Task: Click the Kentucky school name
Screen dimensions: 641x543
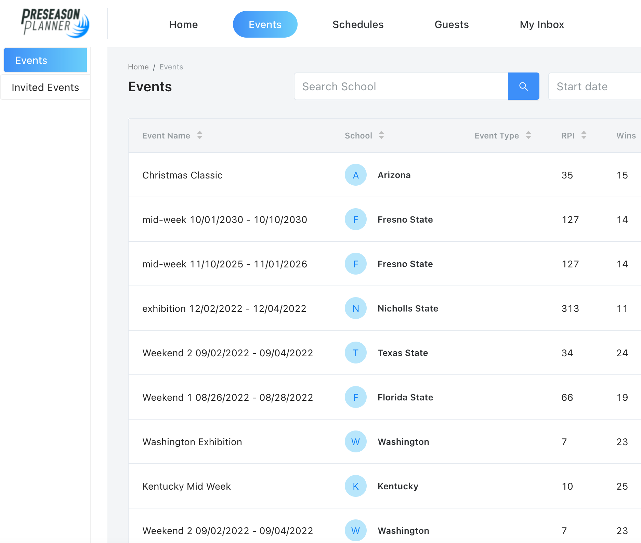Action: point(398,486)
